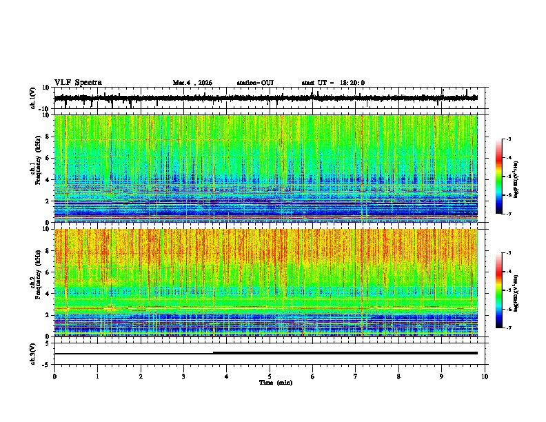The height and width of the screenshot is (422, 546).
Task: Click the "VLF Spectra" plot title
Action: tap(78, 83)
